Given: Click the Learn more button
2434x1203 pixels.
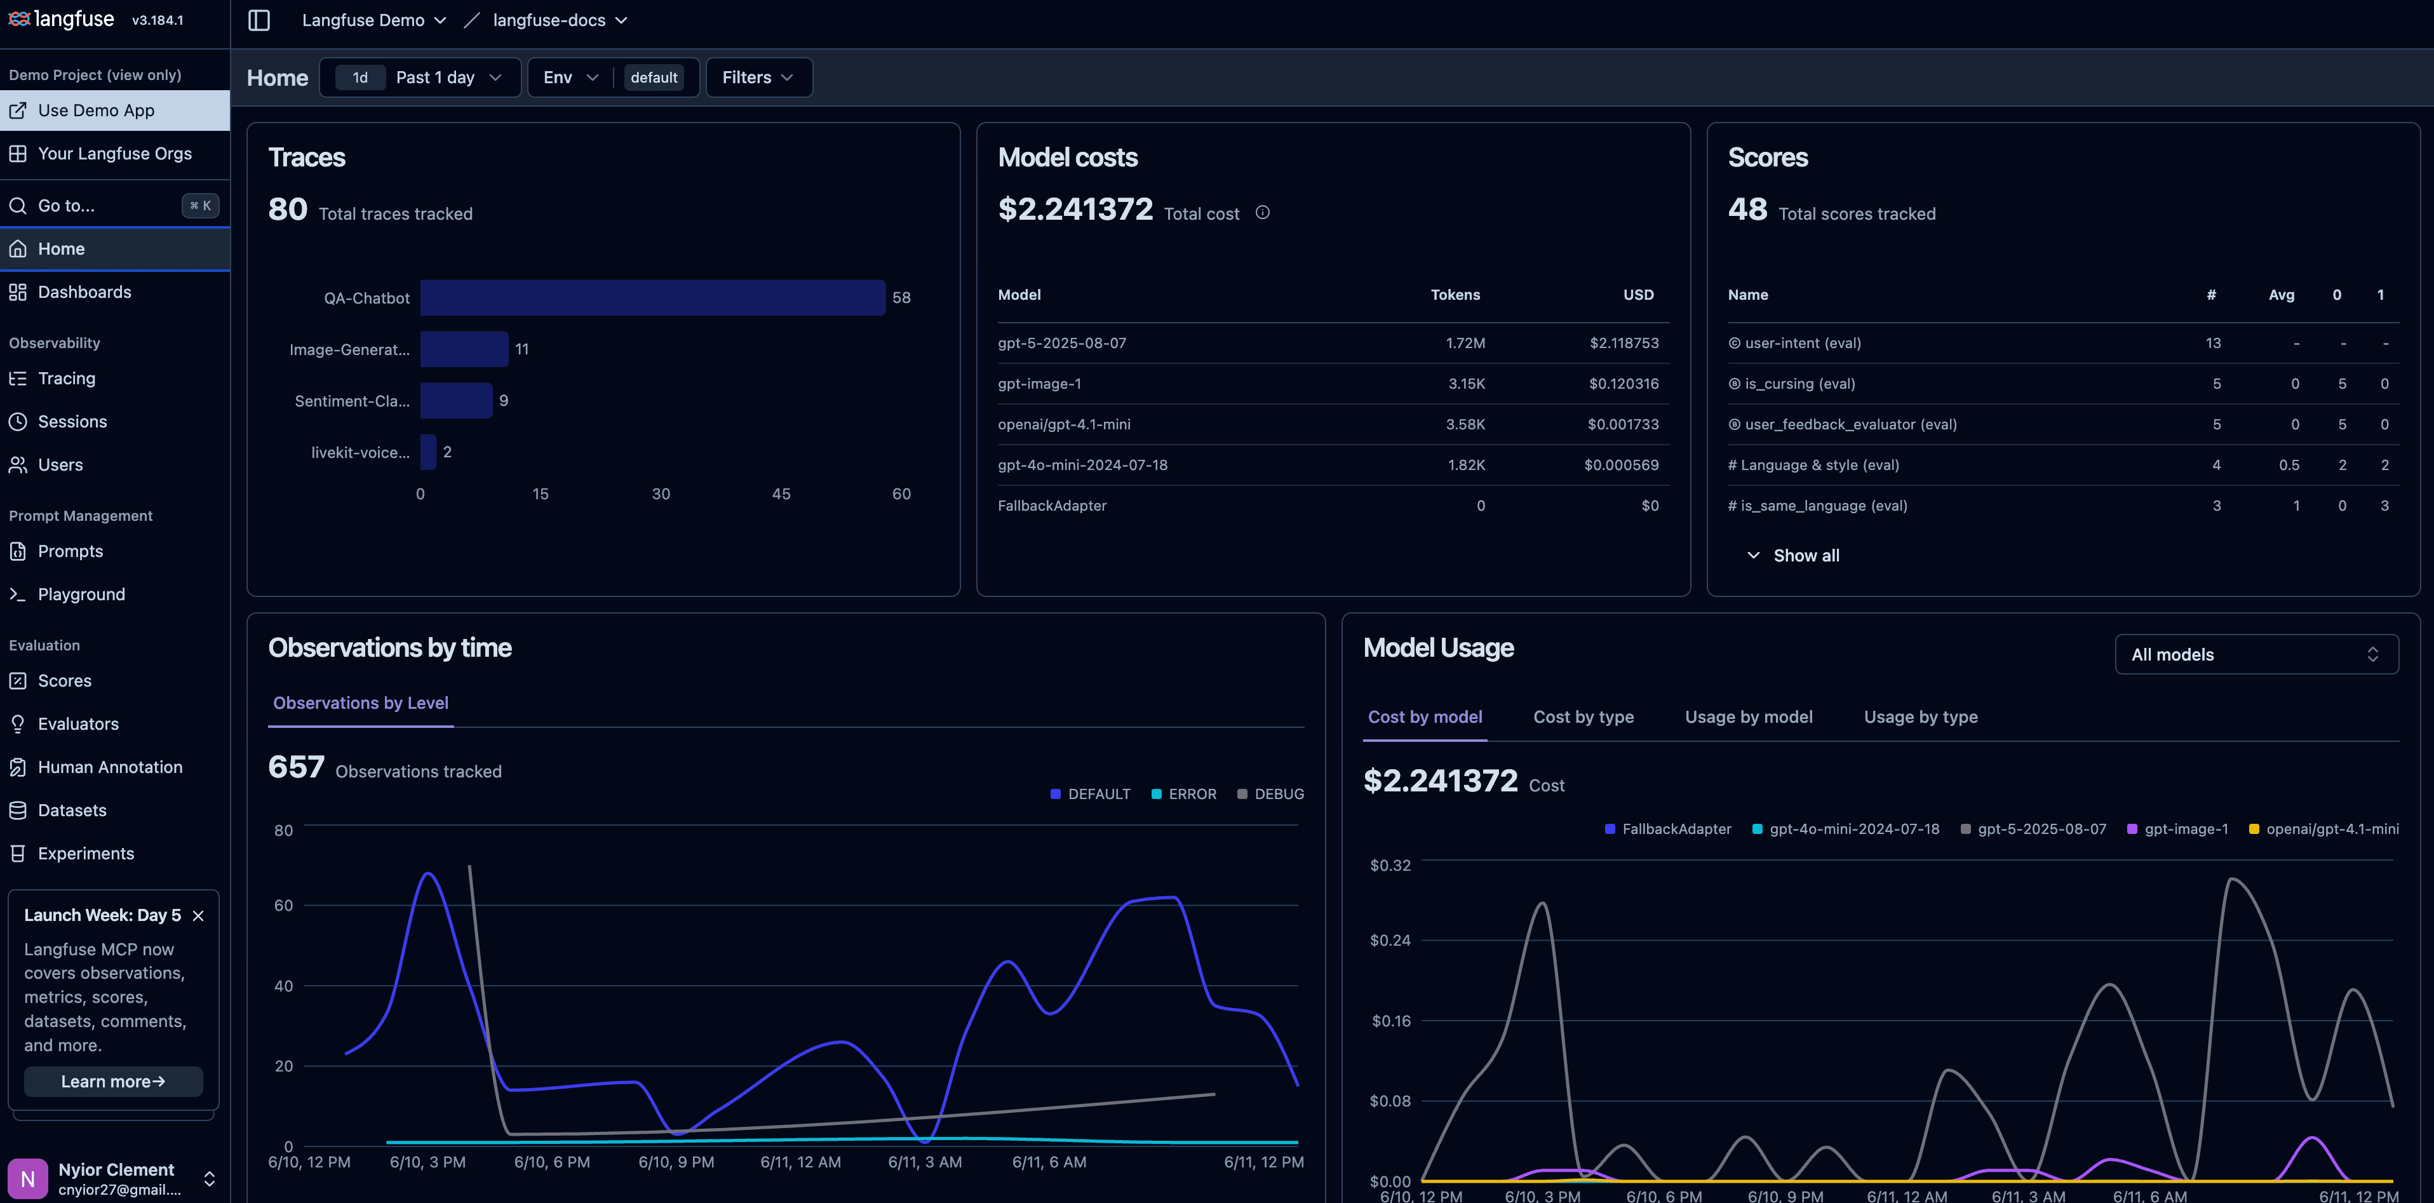Looking at the screenshot, I should click(x=114, y=1082).
